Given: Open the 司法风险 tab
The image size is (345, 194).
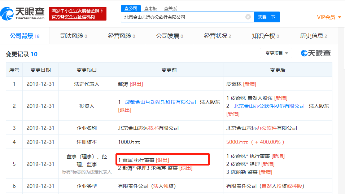Looking at the screenshot, I should (74, 36).
